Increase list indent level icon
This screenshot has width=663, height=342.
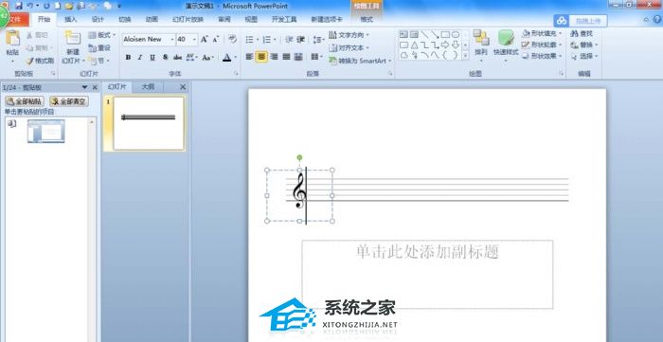click(x=300, y=39)
